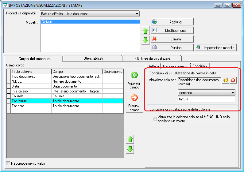Select the Tot.note row
Image resolution: width=244 pixels, height=172 pixels.
click(65, 106)
